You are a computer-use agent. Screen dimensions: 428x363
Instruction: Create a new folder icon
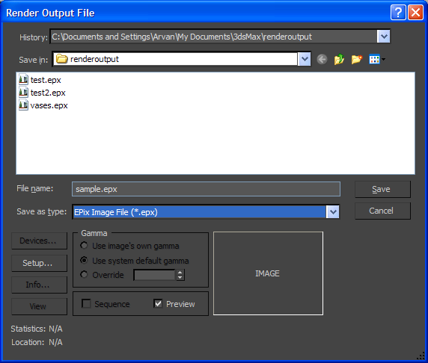(357, 59)
